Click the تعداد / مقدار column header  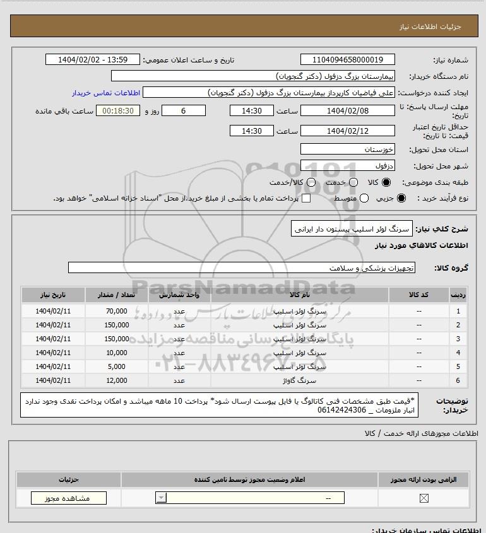click(117, 295)
